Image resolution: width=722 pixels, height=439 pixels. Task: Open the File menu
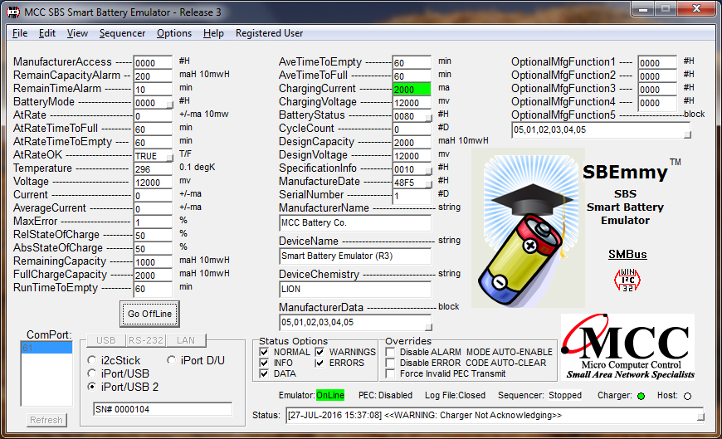20,33
